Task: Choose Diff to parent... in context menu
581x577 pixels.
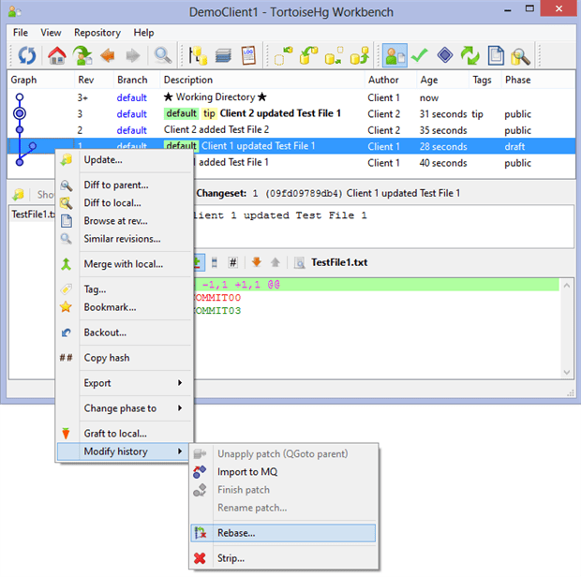Action: pyautogui.click(x=125, y=185)
